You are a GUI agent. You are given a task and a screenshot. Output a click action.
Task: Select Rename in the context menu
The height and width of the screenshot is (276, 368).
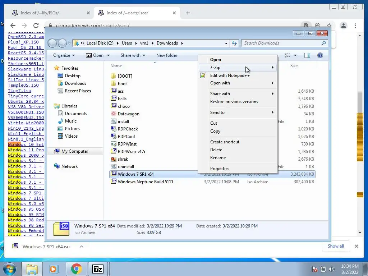pyautogui.click(x=238, y=158)
